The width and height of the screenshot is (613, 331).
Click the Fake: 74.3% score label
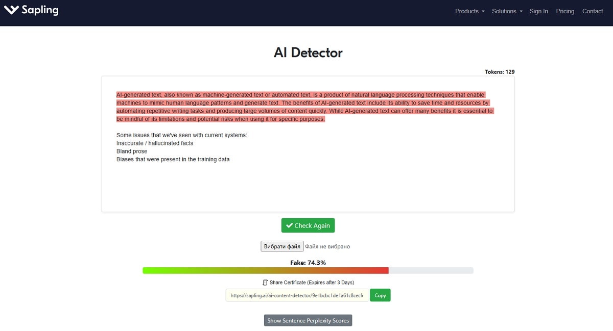(308, 262)
